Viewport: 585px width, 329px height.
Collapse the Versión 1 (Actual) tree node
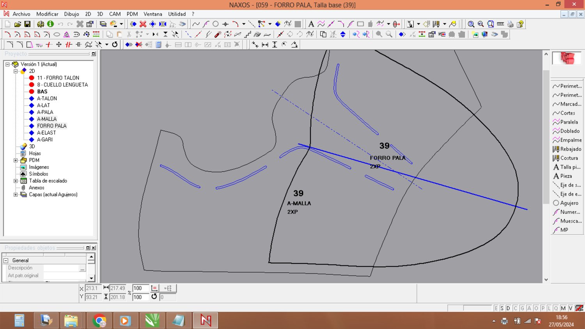coord(7,64)
